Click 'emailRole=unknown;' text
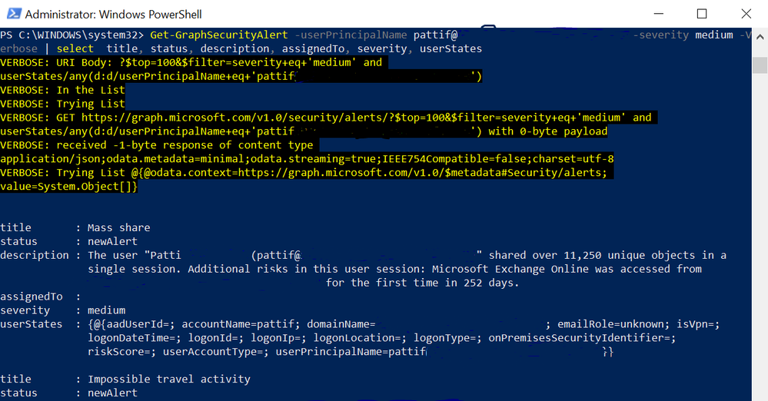768x401 pixels. click(613, 324)
